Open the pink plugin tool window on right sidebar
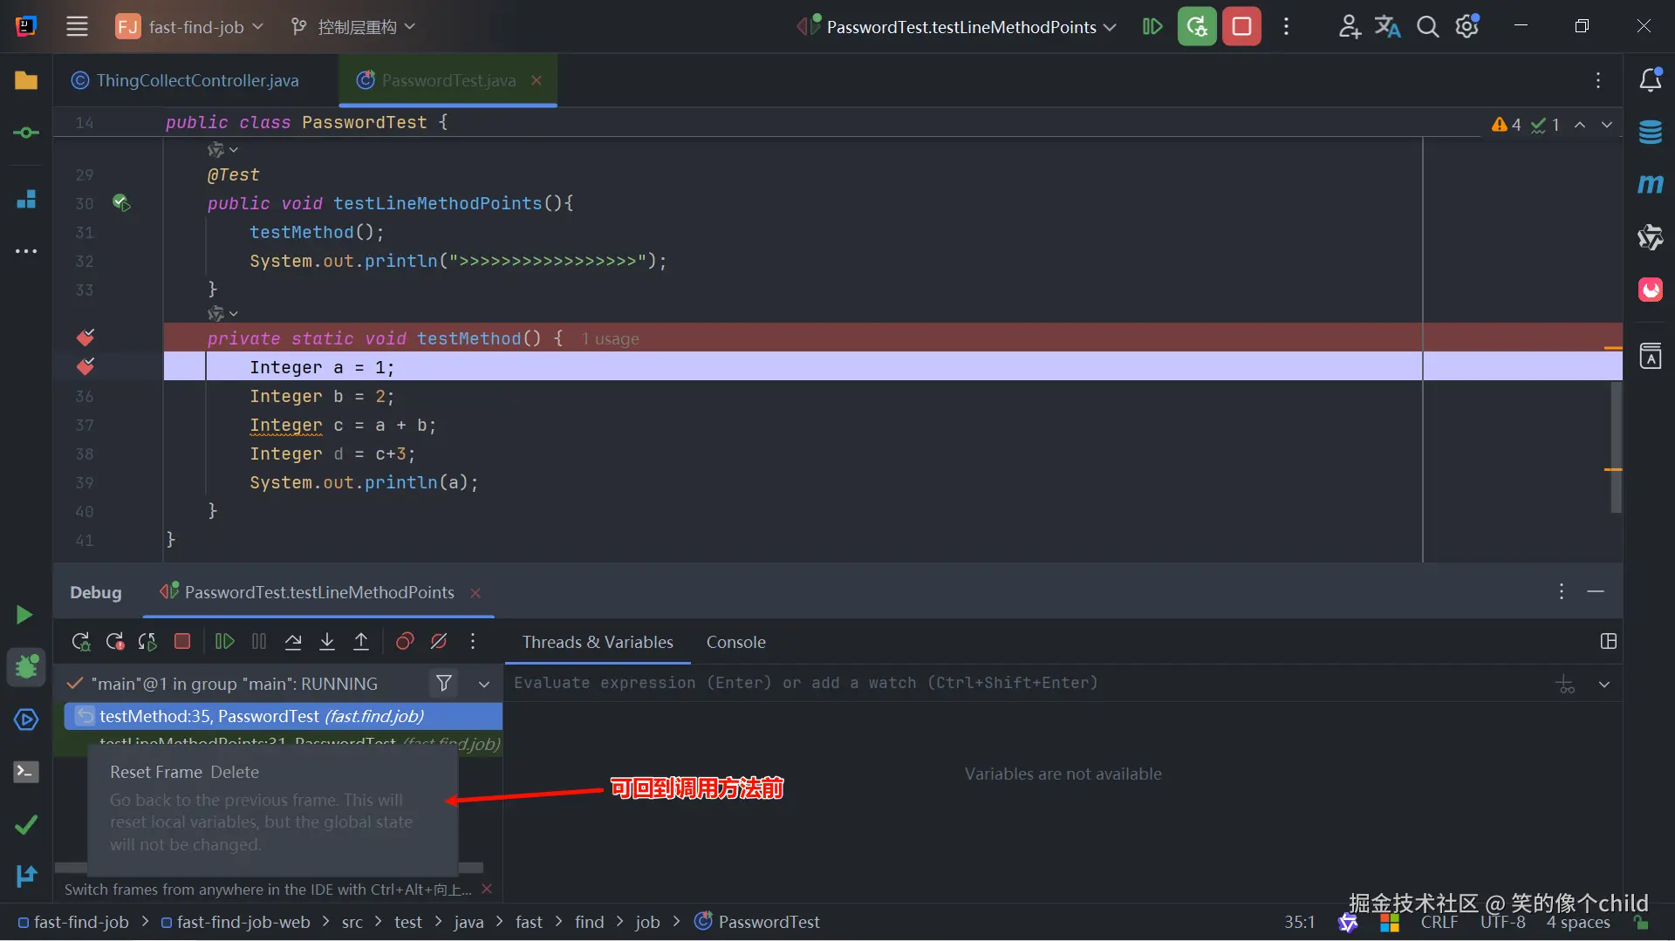Screen dimensions: 1675x941 [x=1651, y=290]
